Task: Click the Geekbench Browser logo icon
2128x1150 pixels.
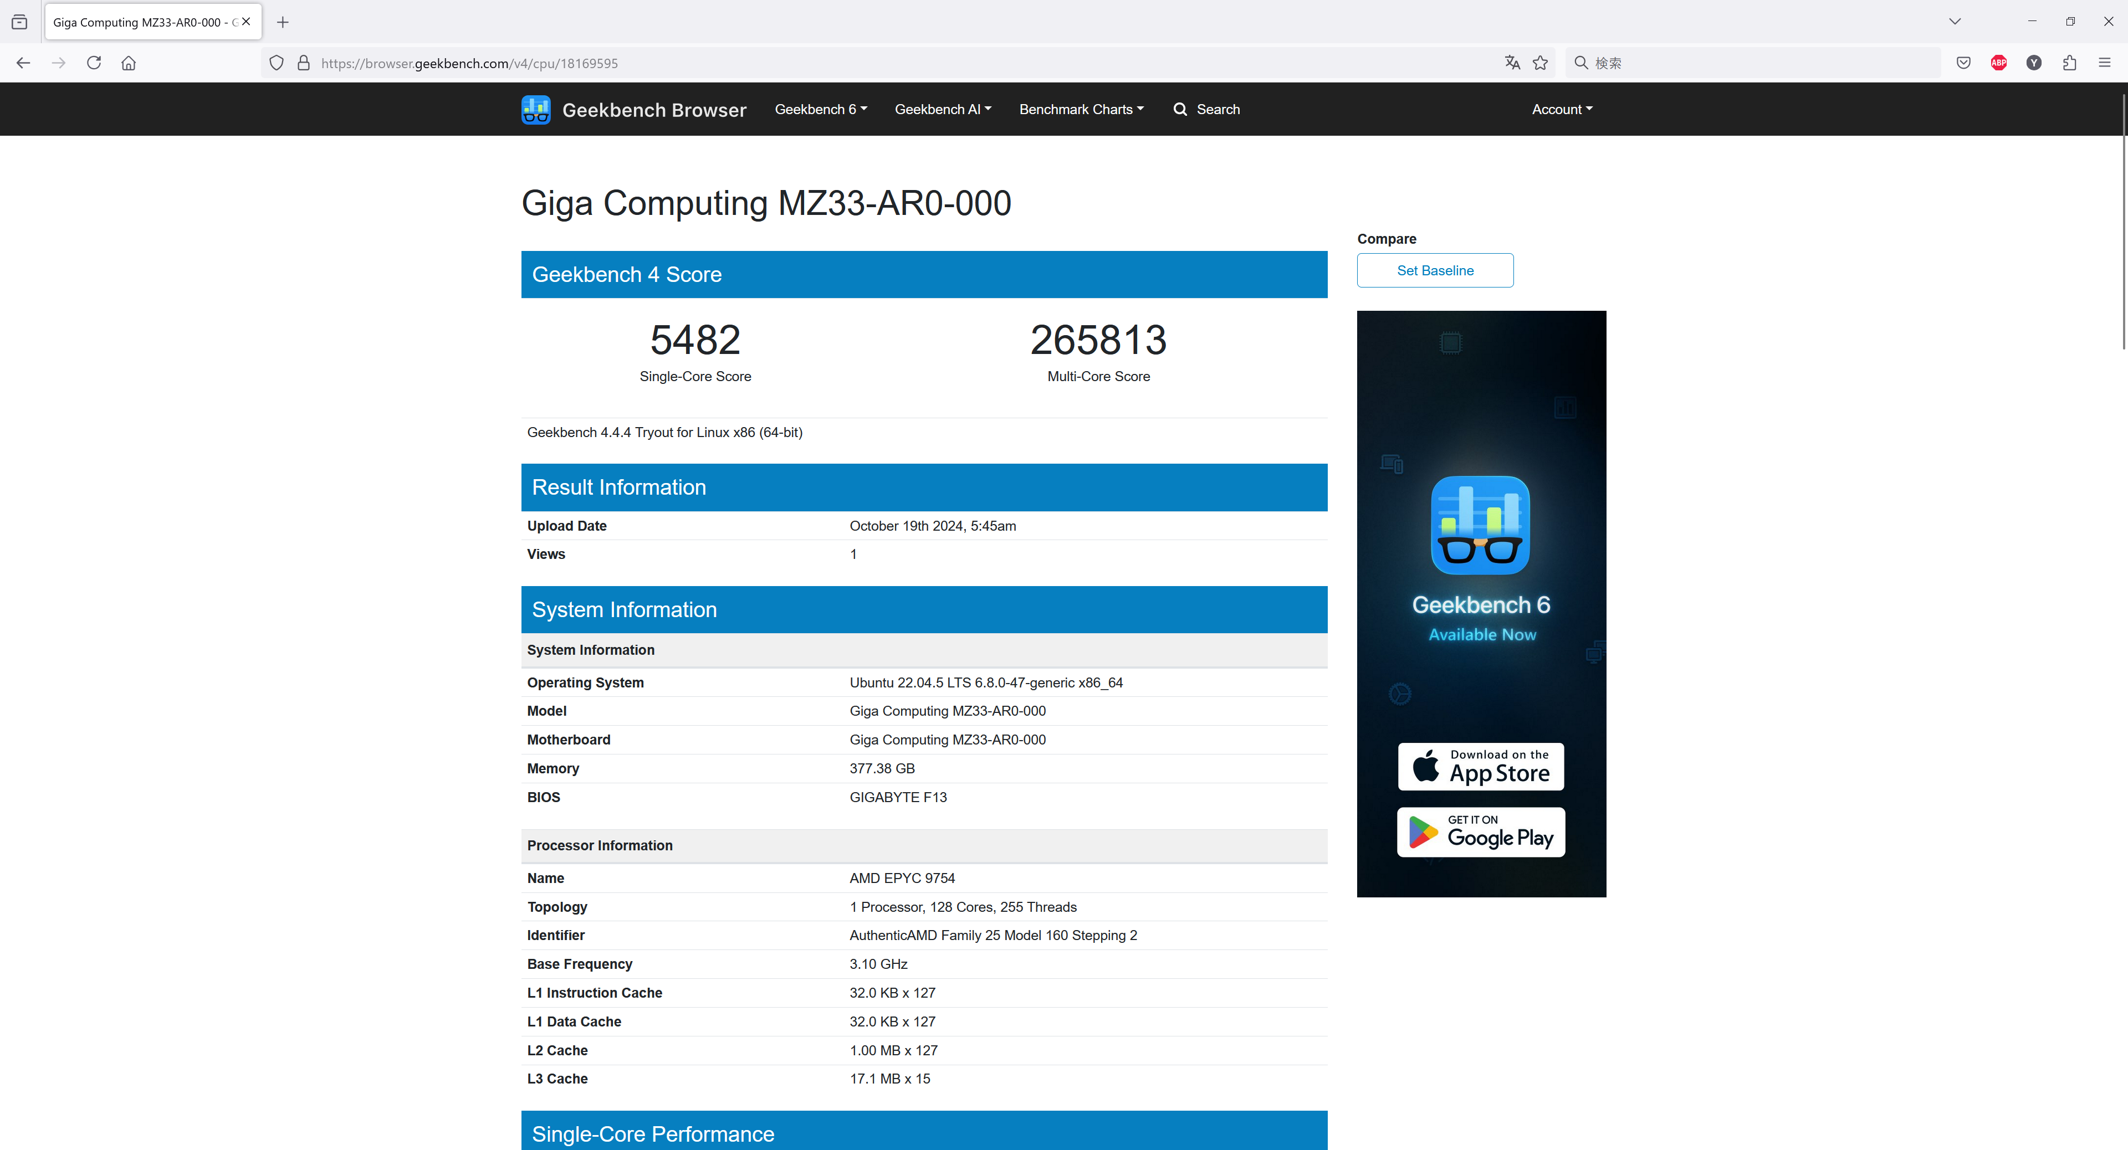Action: (x=535, y=110)
